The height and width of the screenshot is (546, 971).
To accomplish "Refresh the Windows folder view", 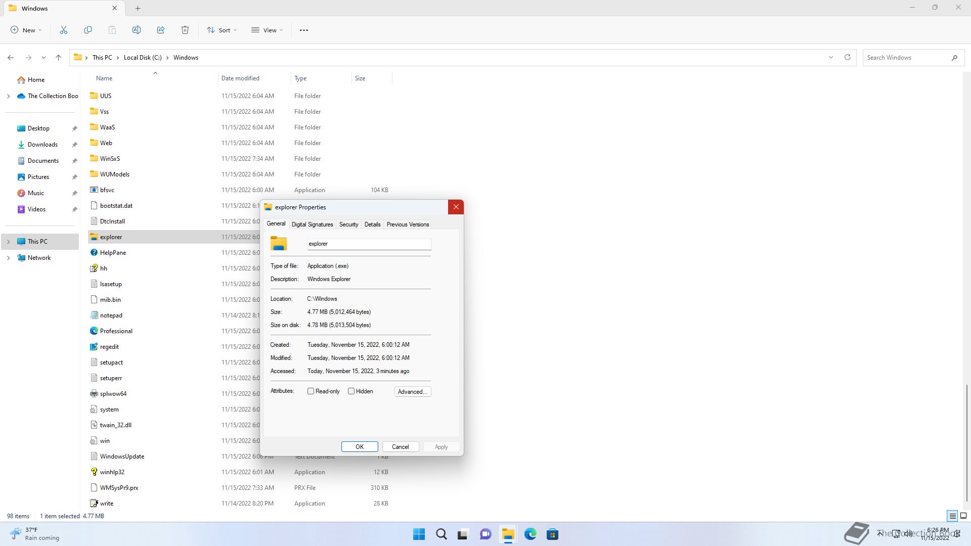I will coord(848,57).
